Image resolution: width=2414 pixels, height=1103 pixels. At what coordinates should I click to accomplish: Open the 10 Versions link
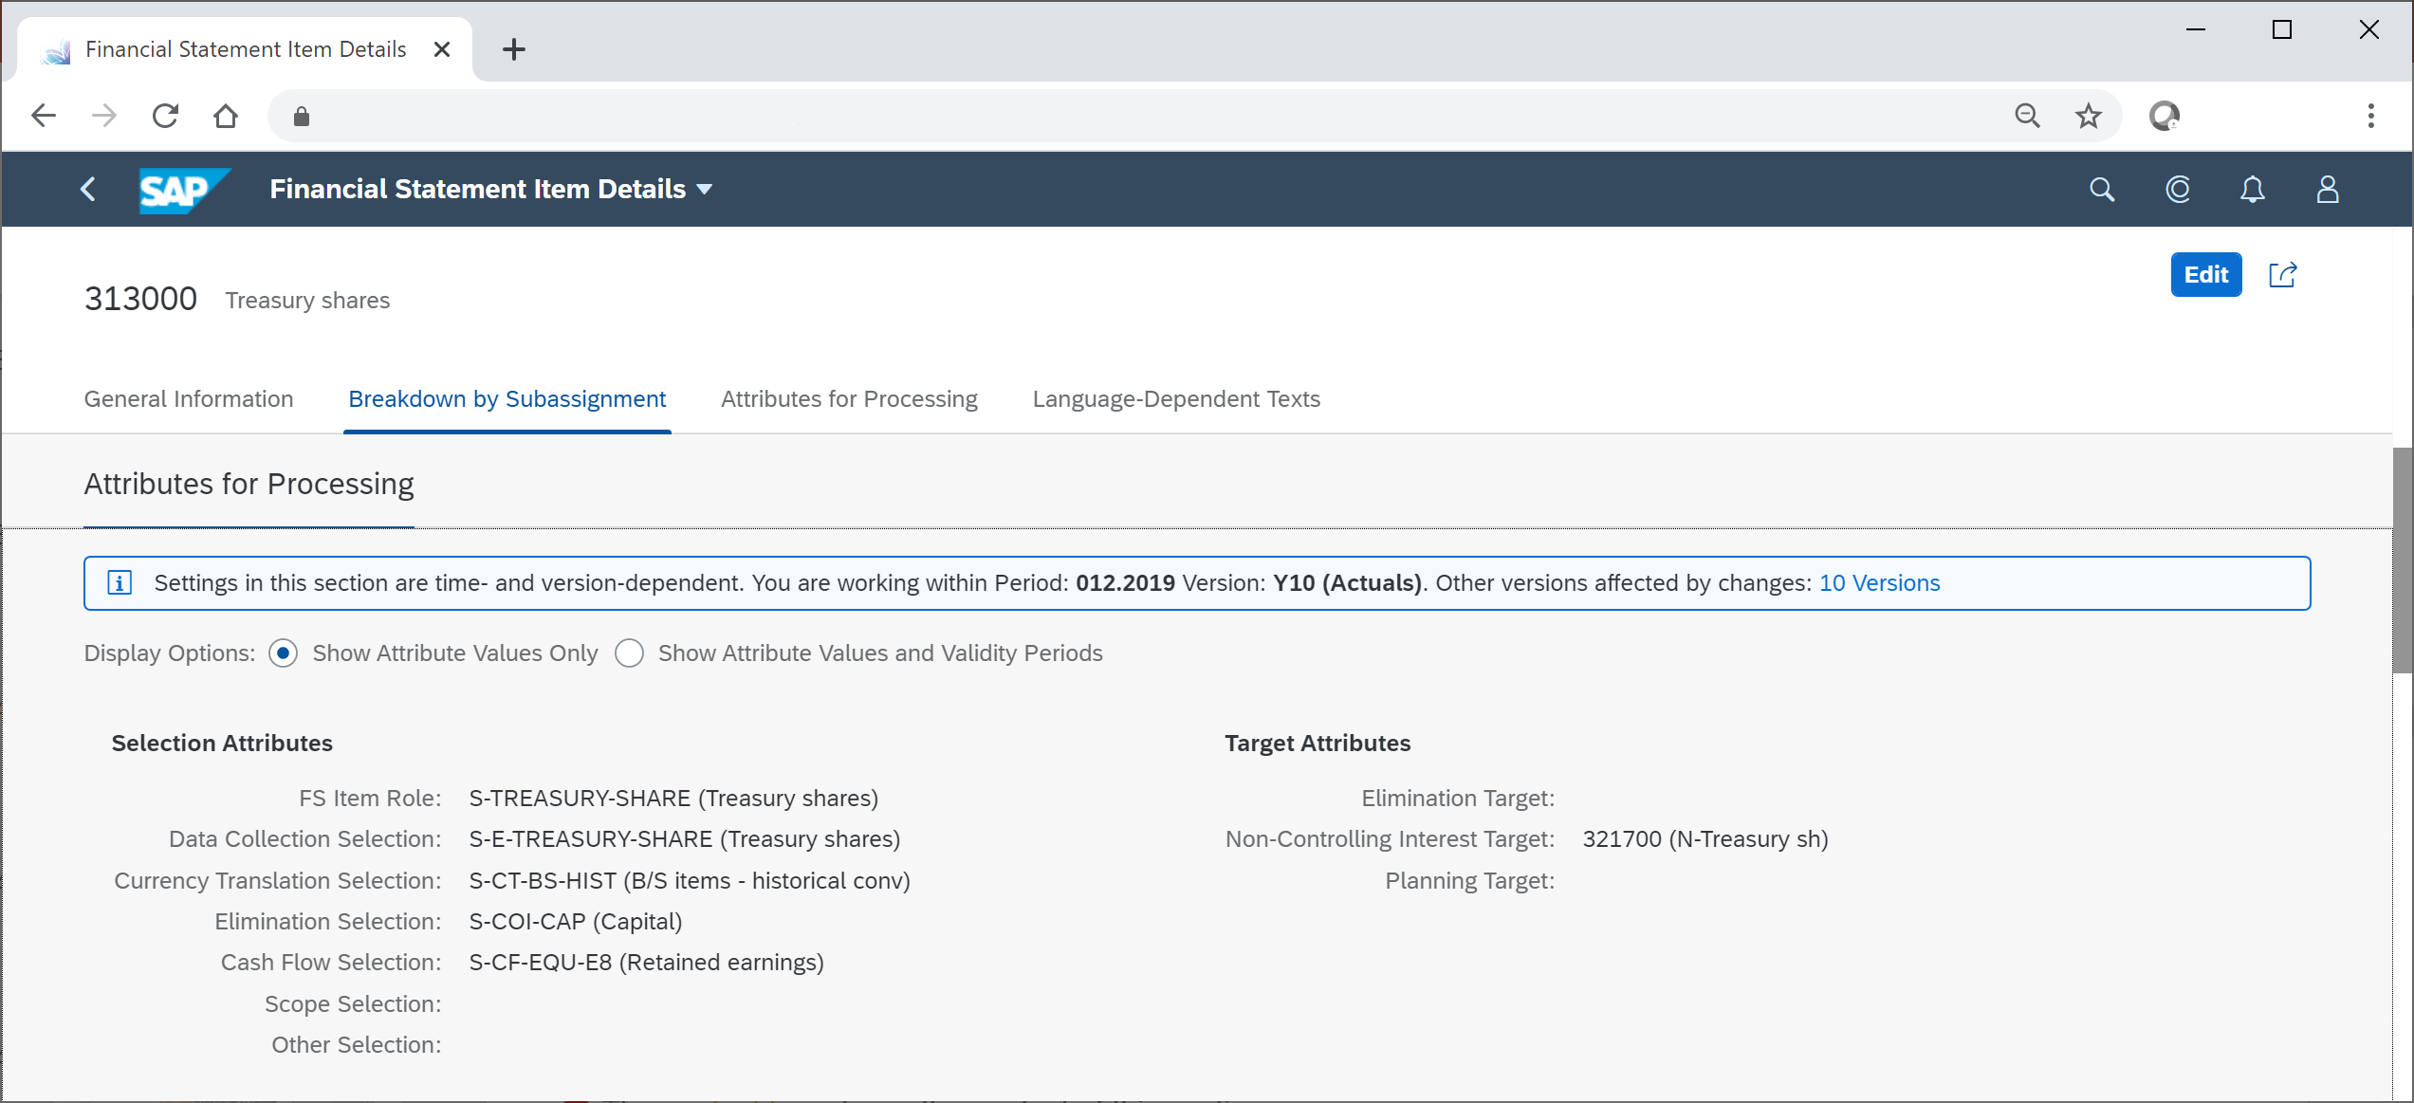click(x=1879, y=583)
